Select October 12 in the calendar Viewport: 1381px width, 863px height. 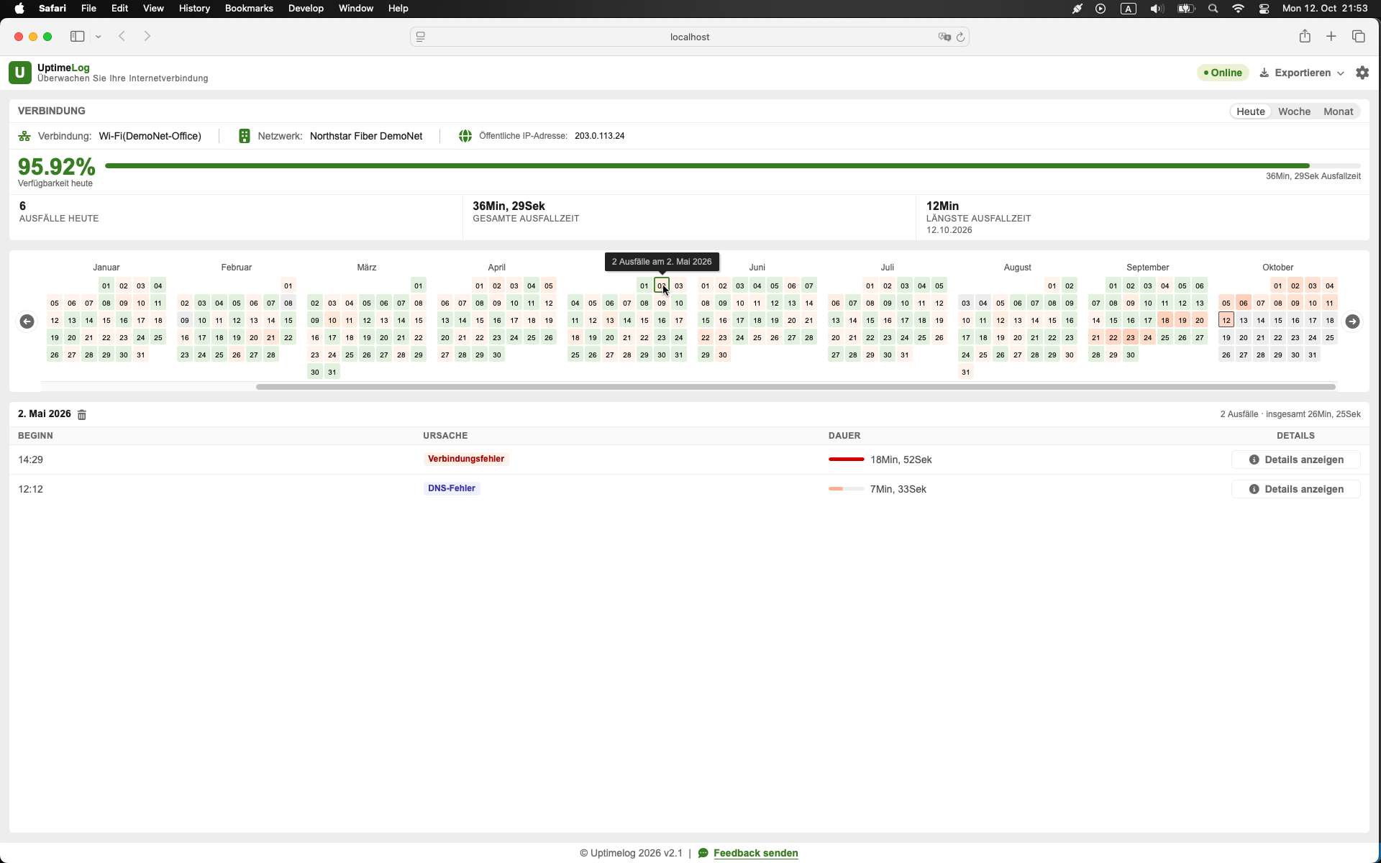(x=1226, y=320)
